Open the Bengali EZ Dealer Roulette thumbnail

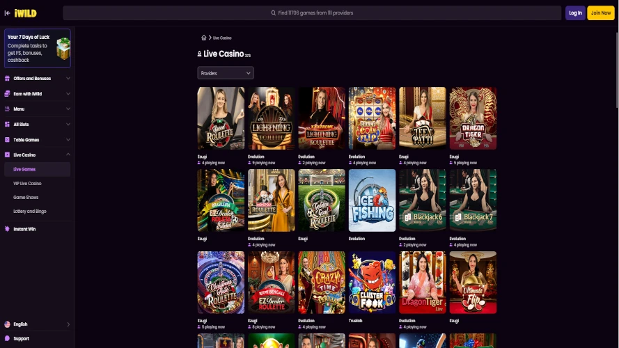tap(272, 283)
